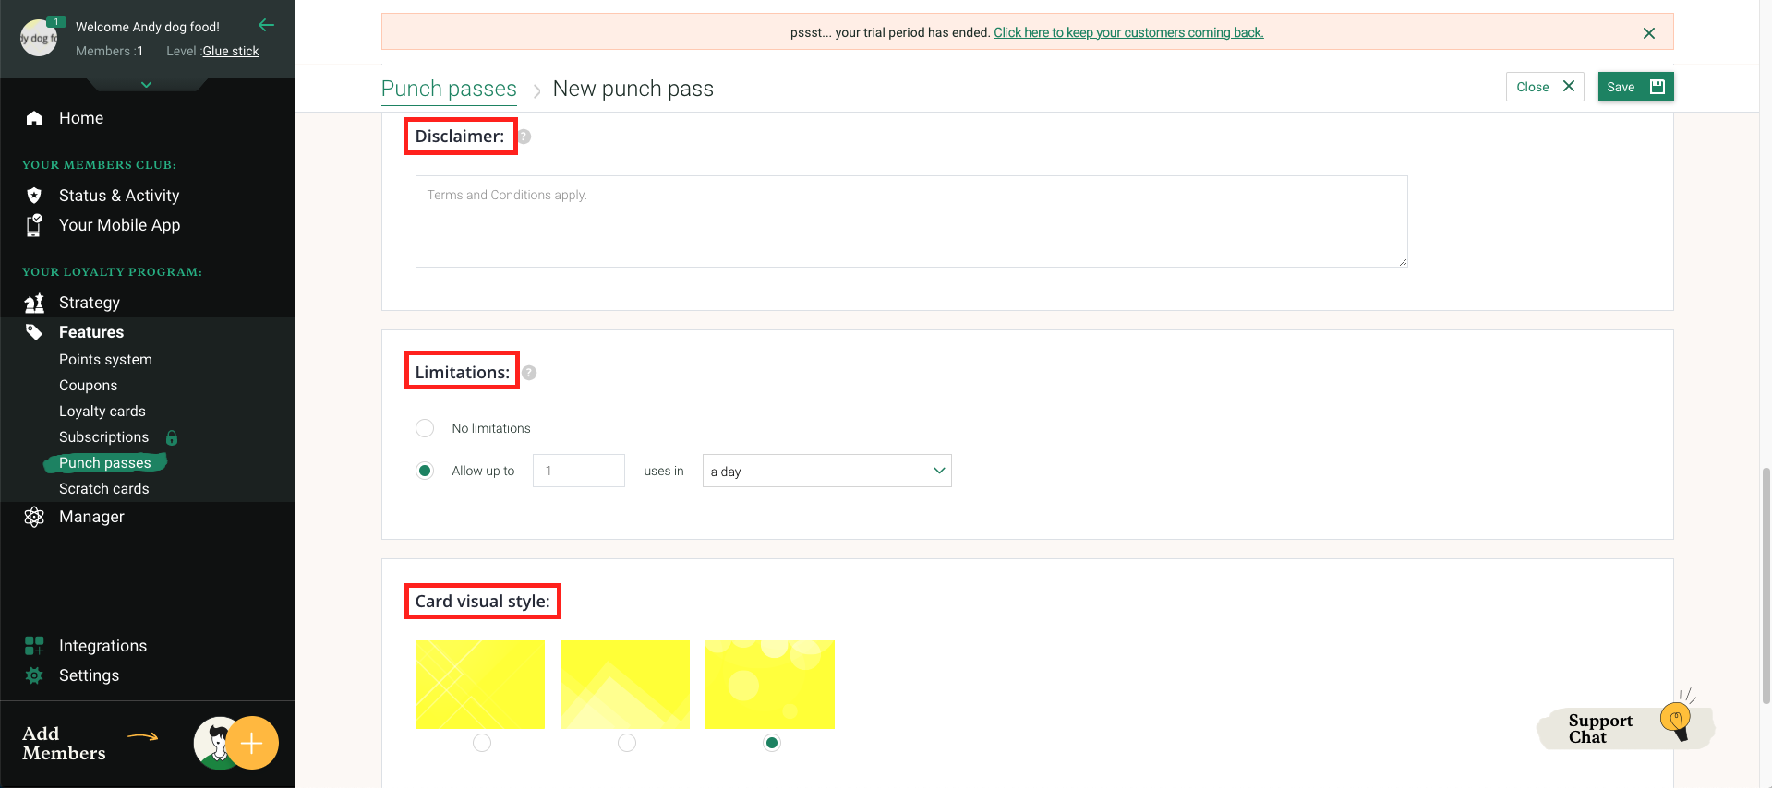Click the Status & Activity shield icon
The image size is (1772, 788).
[34, 196]
